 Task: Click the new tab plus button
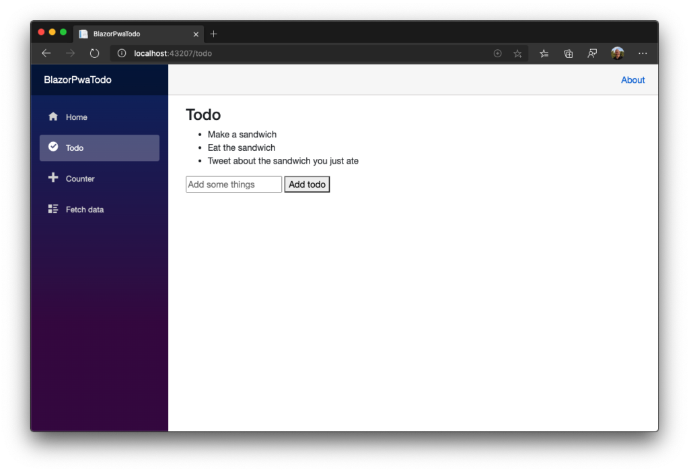pyautogui.click(x=213, y=34)
